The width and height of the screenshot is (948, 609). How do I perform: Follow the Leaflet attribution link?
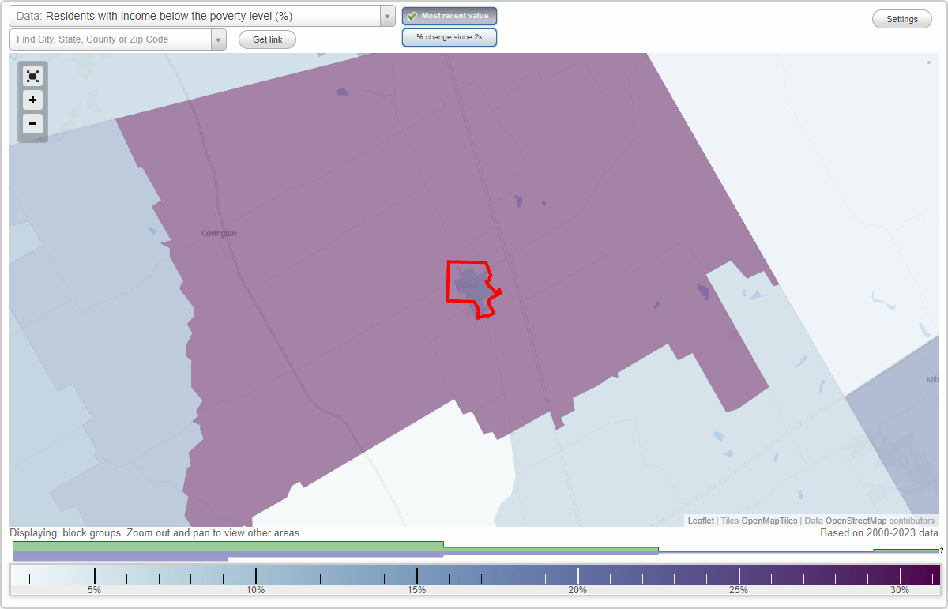click(701, 521)
